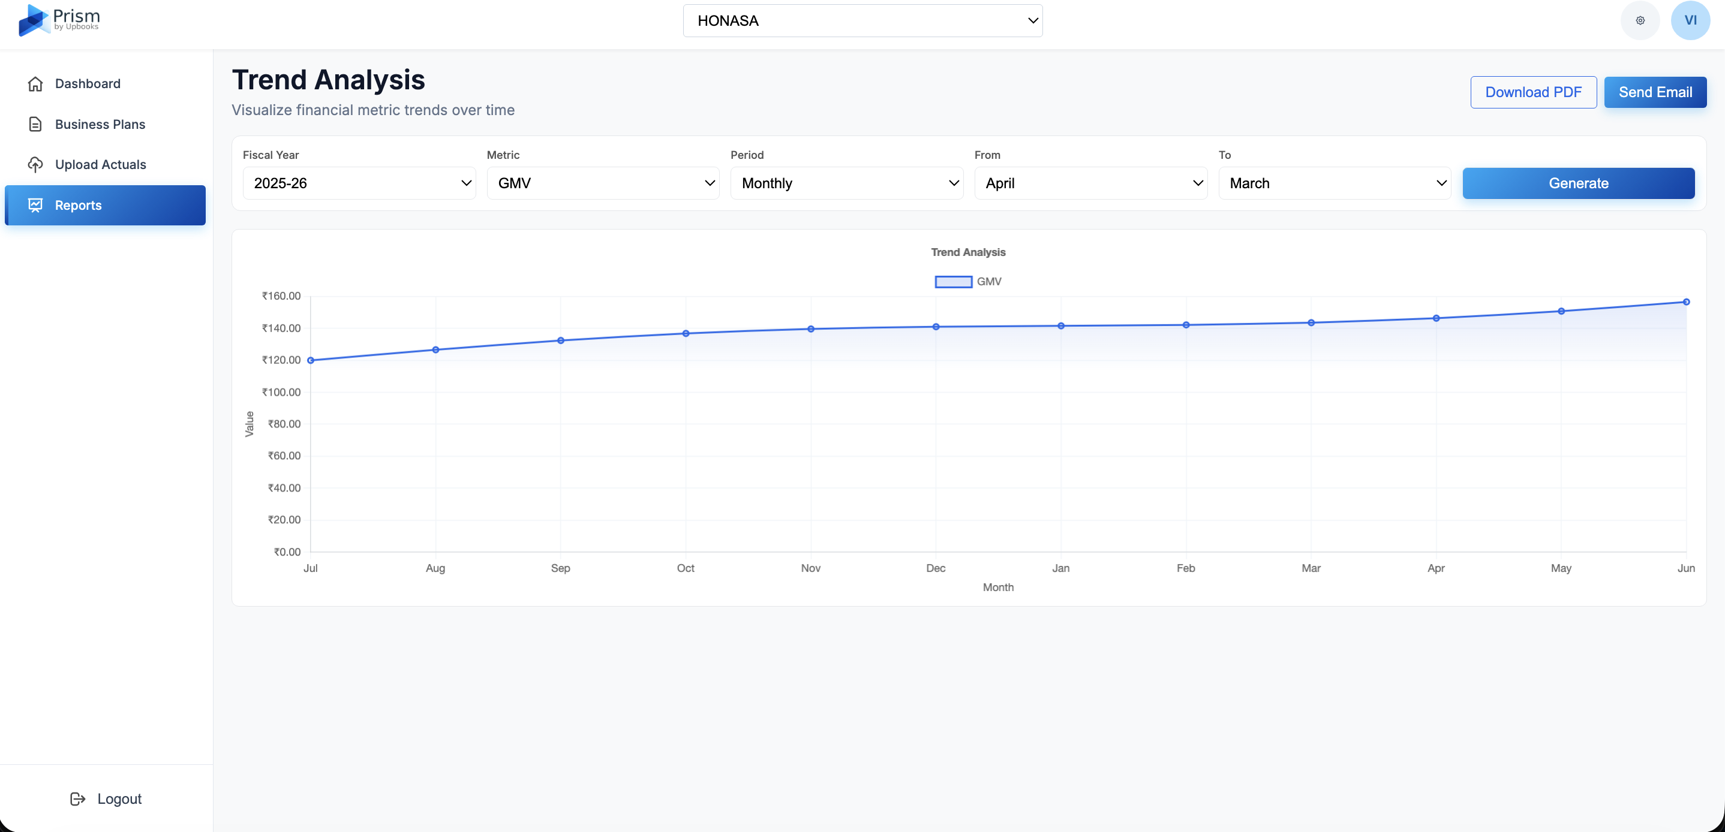Viewport: 1725px width, 832px height.
Task: Click the Send Email button
Action: 1655,92
